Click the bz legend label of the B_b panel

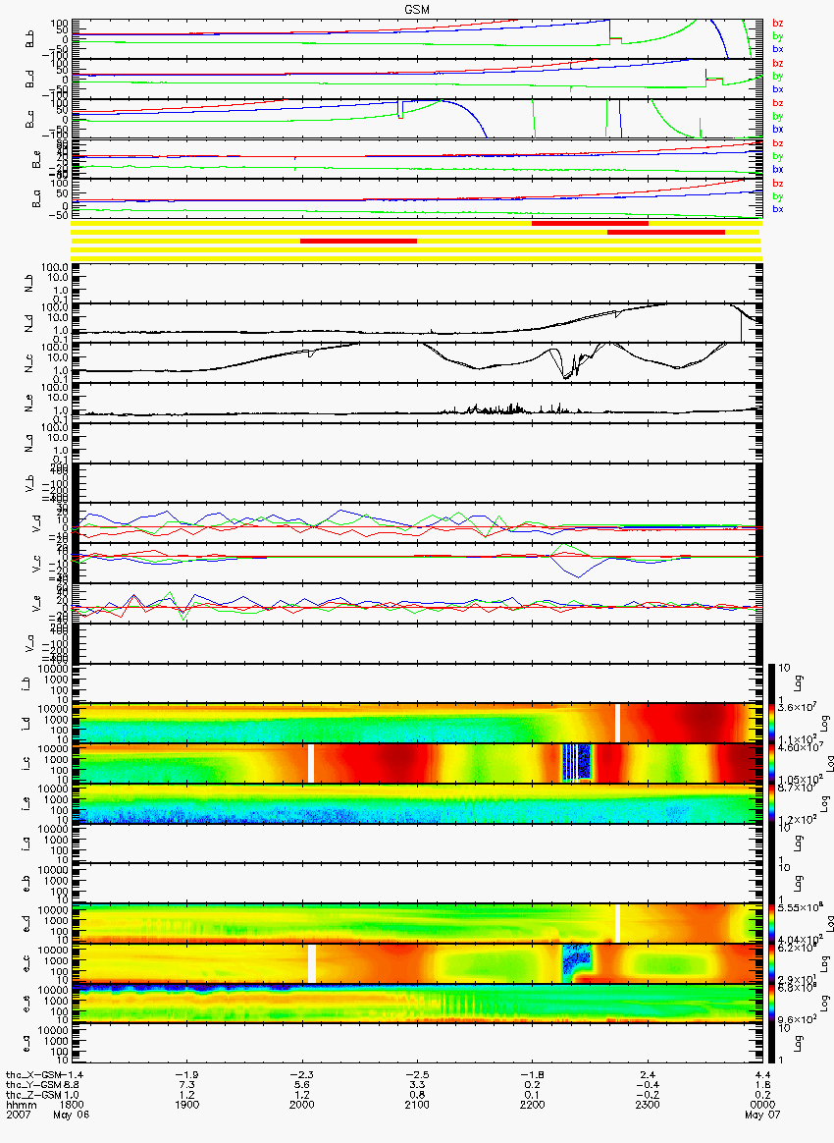(x=777, y=24)
